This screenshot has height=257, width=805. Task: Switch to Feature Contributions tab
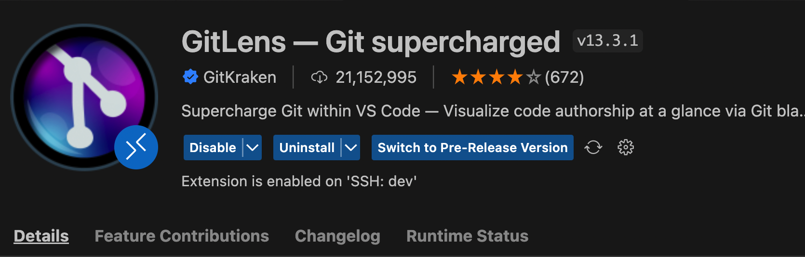tap(182, 236)
